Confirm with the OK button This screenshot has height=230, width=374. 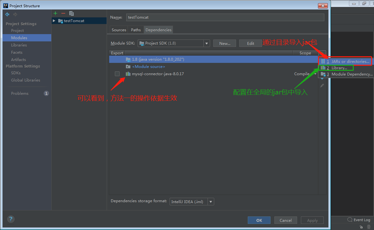(x=259, y=220)
